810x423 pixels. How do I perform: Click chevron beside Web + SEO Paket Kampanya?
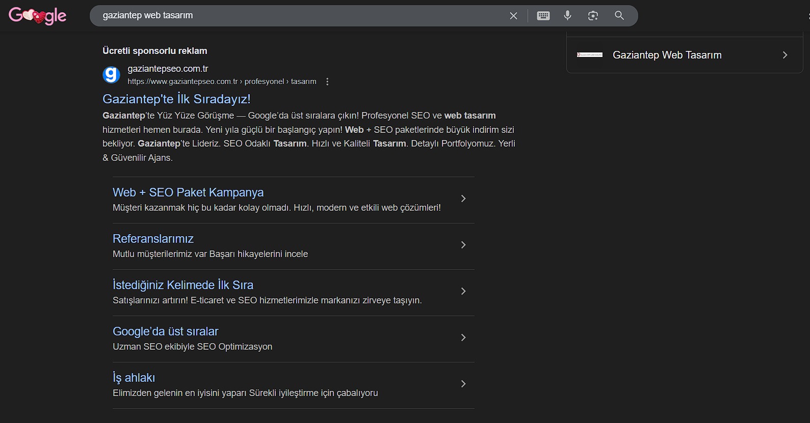[463, 199]
